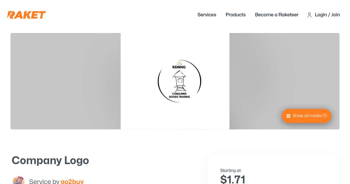The height and width of the screenshot is (184, 350).
Task: Click the user profile icon beside Login
Action: (x=309, y=15)
